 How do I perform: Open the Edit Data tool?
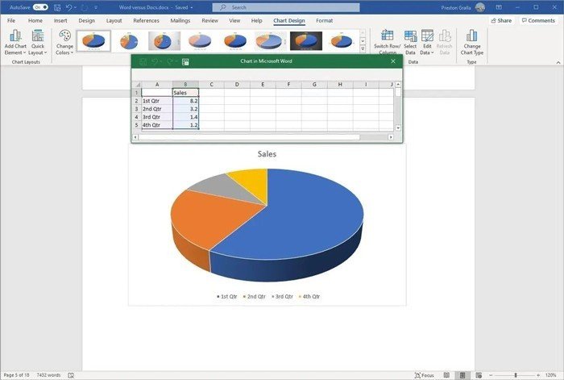coord(427,40)
